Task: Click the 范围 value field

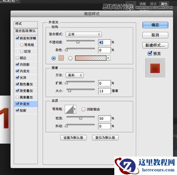Action: pyautogui.click(x=104, y=119)
